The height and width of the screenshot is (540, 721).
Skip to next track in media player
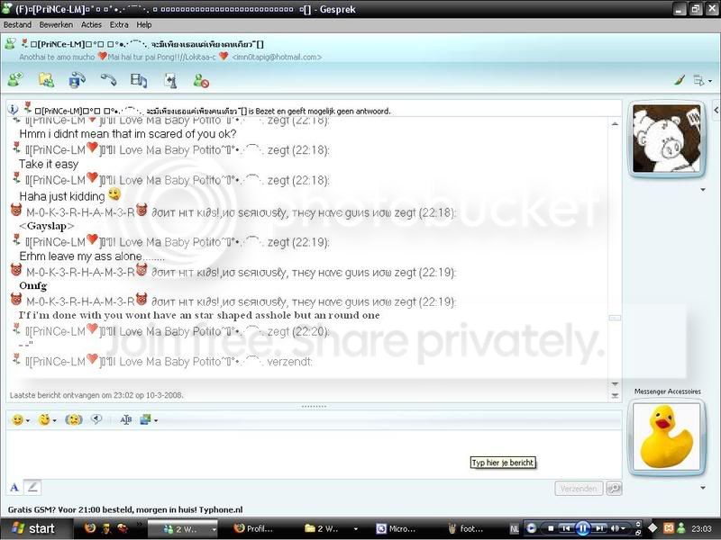coord(599,528)
